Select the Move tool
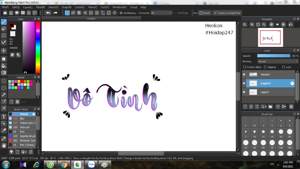Screen dimensions: 300x169 click(4, 50)
